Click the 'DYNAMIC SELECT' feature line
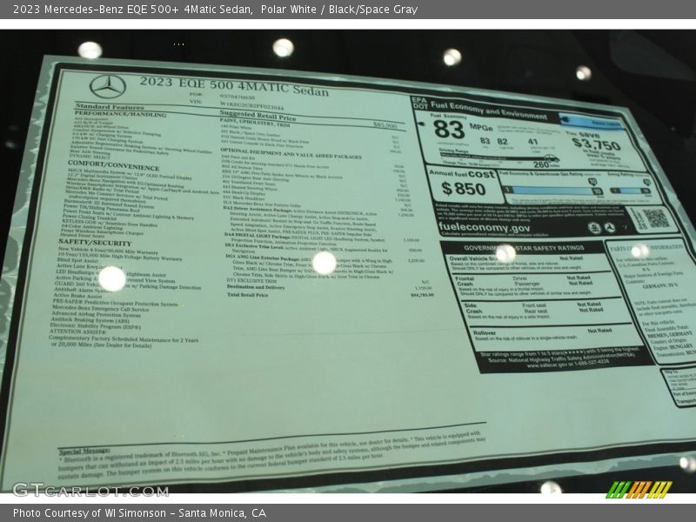The width and height of the screenshot is (696, 522). click(x=90, y=157)
